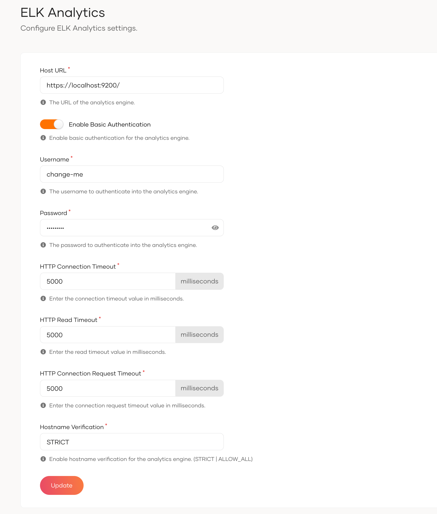Click into the Username field
Image resolution: width=437 pixels, height=514 pixels.
[132, 174]
